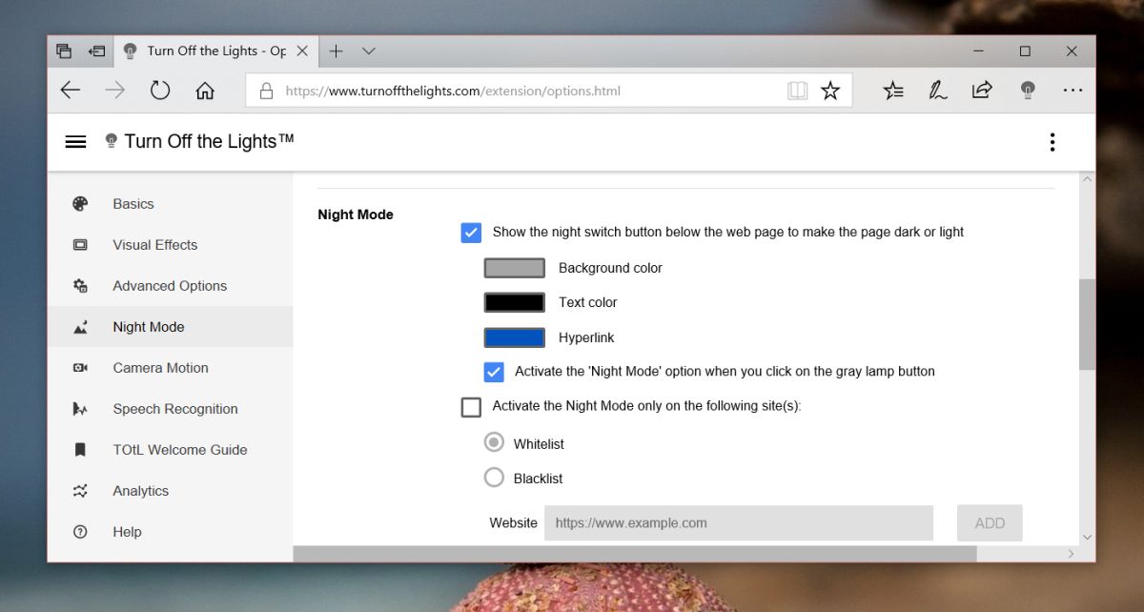The image size is (1144, 612).
Task: Open the TOtL Welcome Guide entry
Action: click(171, 449)
